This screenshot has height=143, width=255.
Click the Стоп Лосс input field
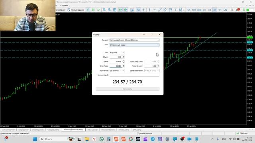(116, 66)
